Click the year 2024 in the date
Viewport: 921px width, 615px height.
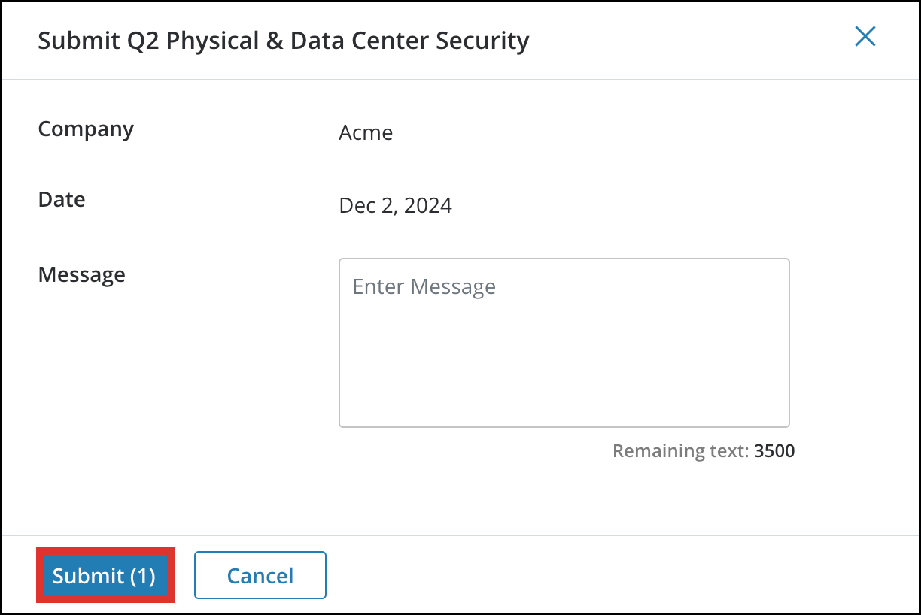(x=427, y=206)
